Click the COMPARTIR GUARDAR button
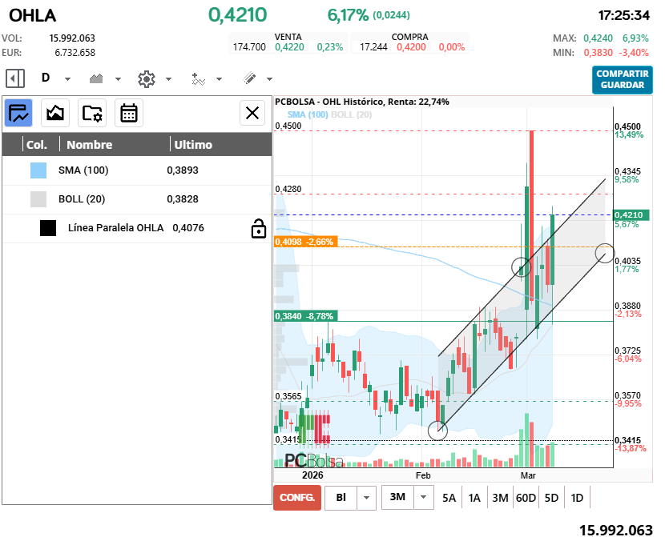Viewport: 665px width, 537px height. [x=622, y=79]
